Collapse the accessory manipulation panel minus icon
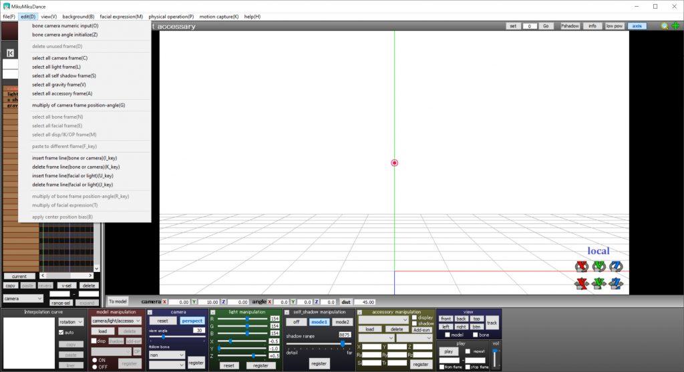This screenshot has height=372, width=684. [x=359, y=312]
